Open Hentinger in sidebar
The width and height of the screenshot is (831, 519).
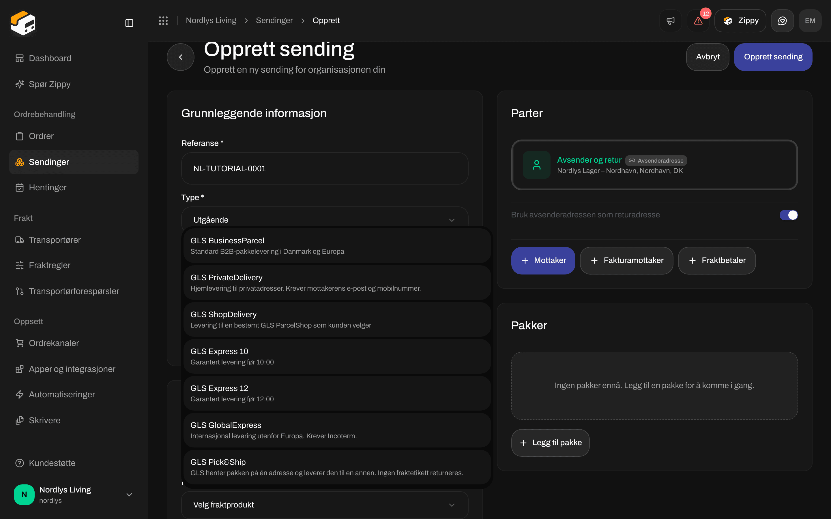74,187
